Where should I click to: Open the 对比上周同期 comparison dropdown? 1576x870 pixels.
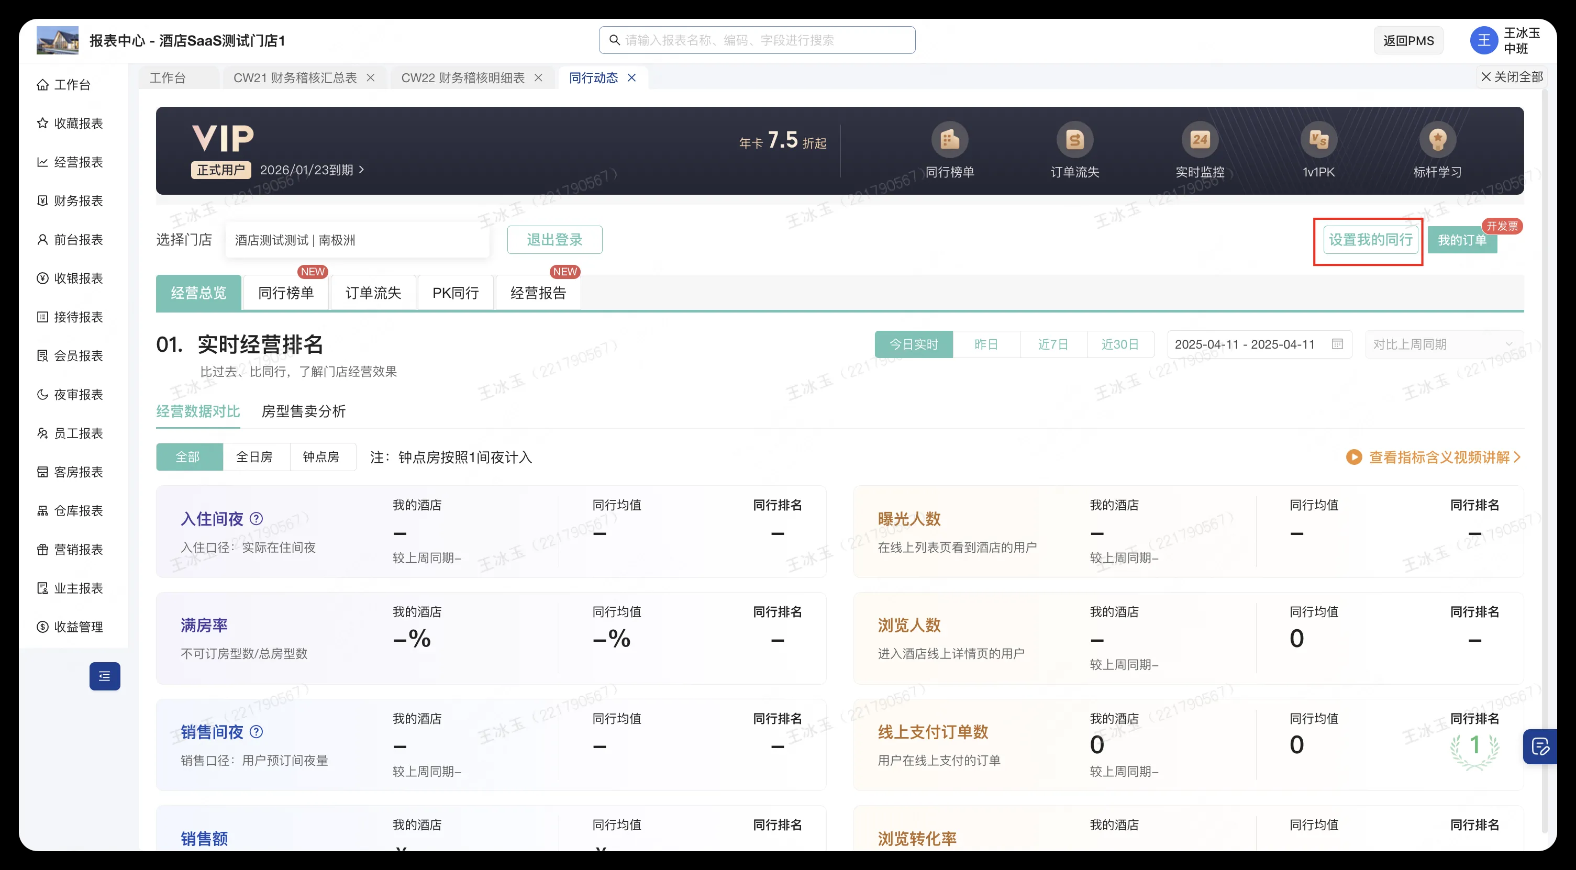(1444, 344)
